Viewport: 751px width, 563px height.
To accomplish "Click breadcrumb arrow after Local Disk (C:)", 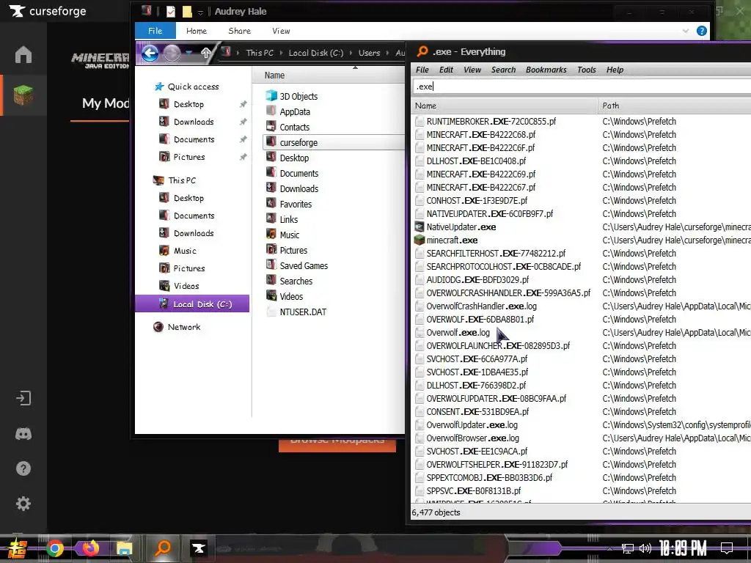I will point(351,53).
